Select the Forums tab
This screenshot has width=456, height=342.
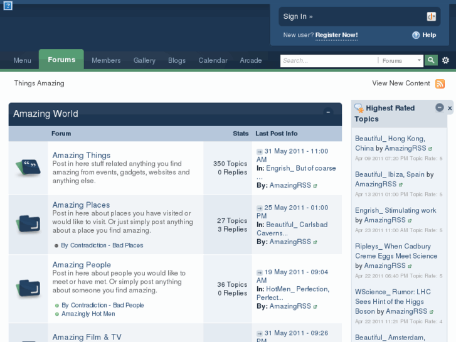(61, 60)
